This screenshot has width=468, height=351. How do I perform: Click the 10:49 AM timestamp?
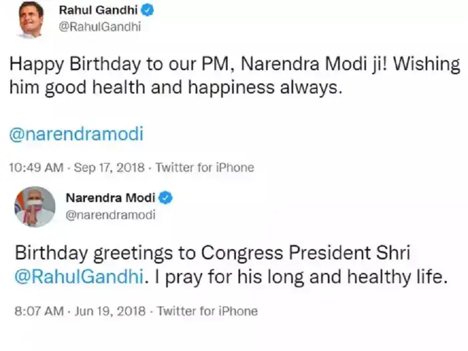pos(35,168)
